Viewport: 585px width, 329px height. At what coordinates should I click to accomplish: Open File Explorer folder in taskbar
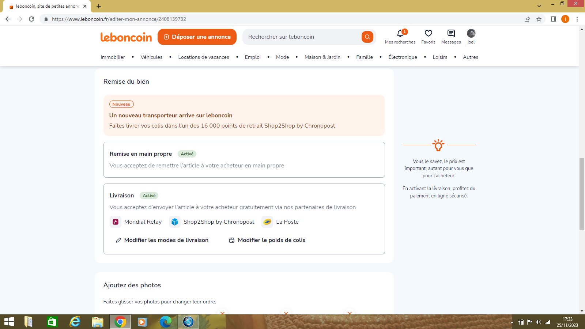tap(97, 322)
